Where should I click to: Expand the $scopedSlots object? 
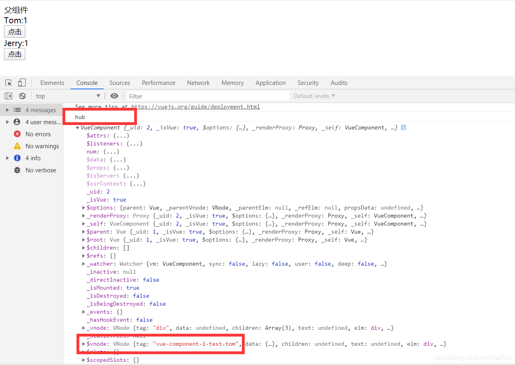pos(84,360)
